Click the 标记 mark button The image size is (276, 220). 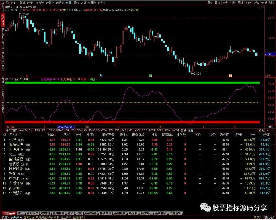(256, 3)
